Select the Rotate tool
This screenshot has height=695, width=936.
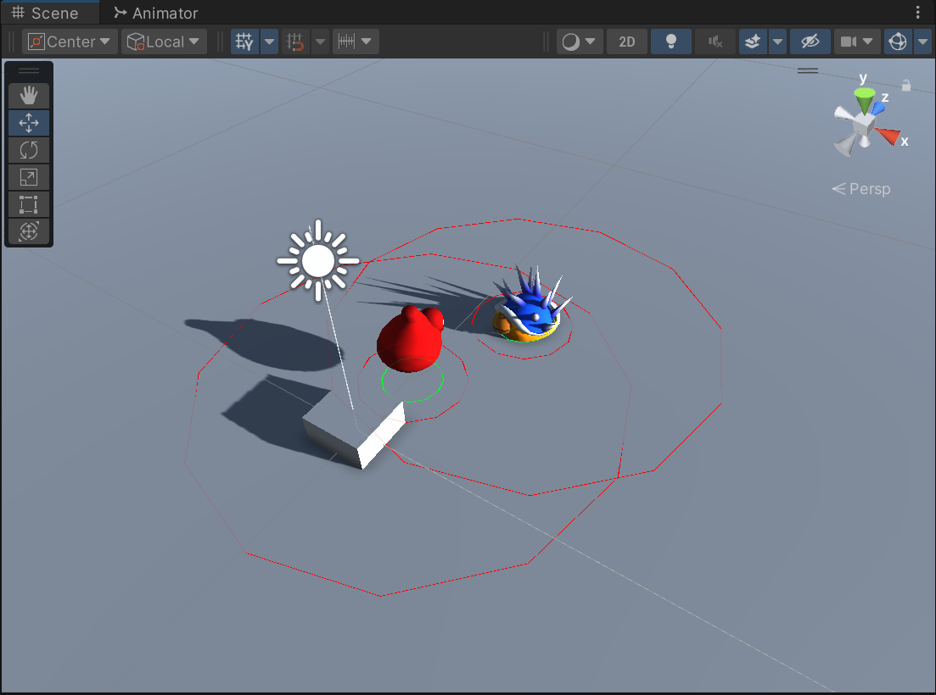click(x=29, y=150)
